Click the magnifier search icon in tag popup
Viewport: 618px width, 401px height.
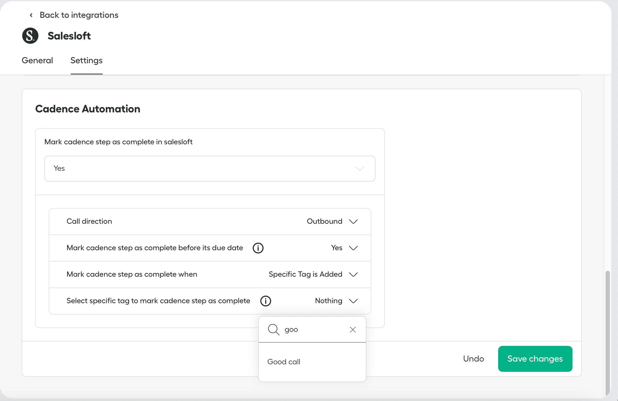(273, 329)
